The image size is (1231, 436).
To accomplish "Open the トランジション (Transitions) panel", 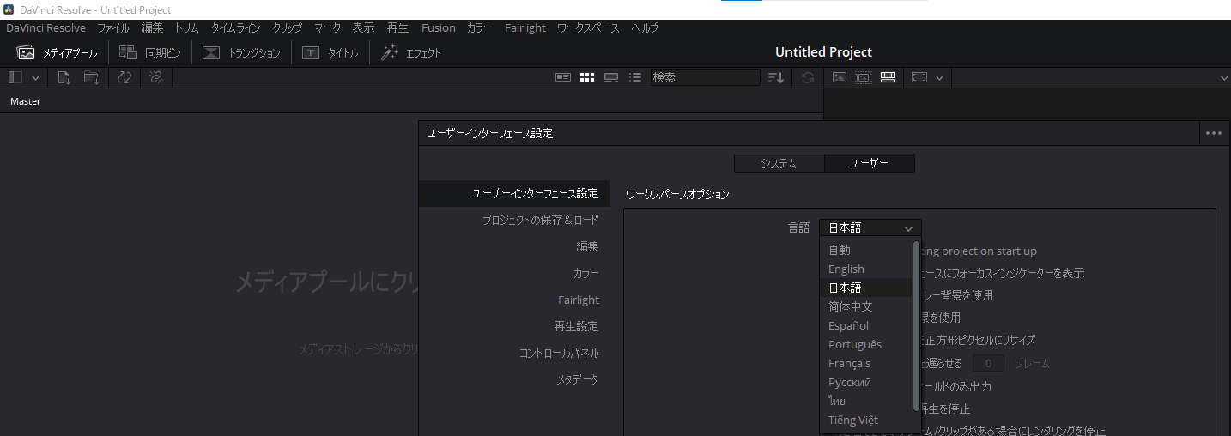I will click(241, 52).
